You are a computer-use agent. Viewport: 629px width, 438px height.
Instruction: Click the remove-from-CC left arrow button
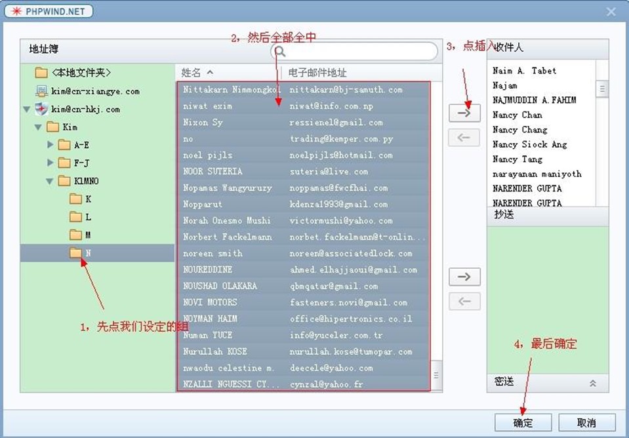(464, 301)
